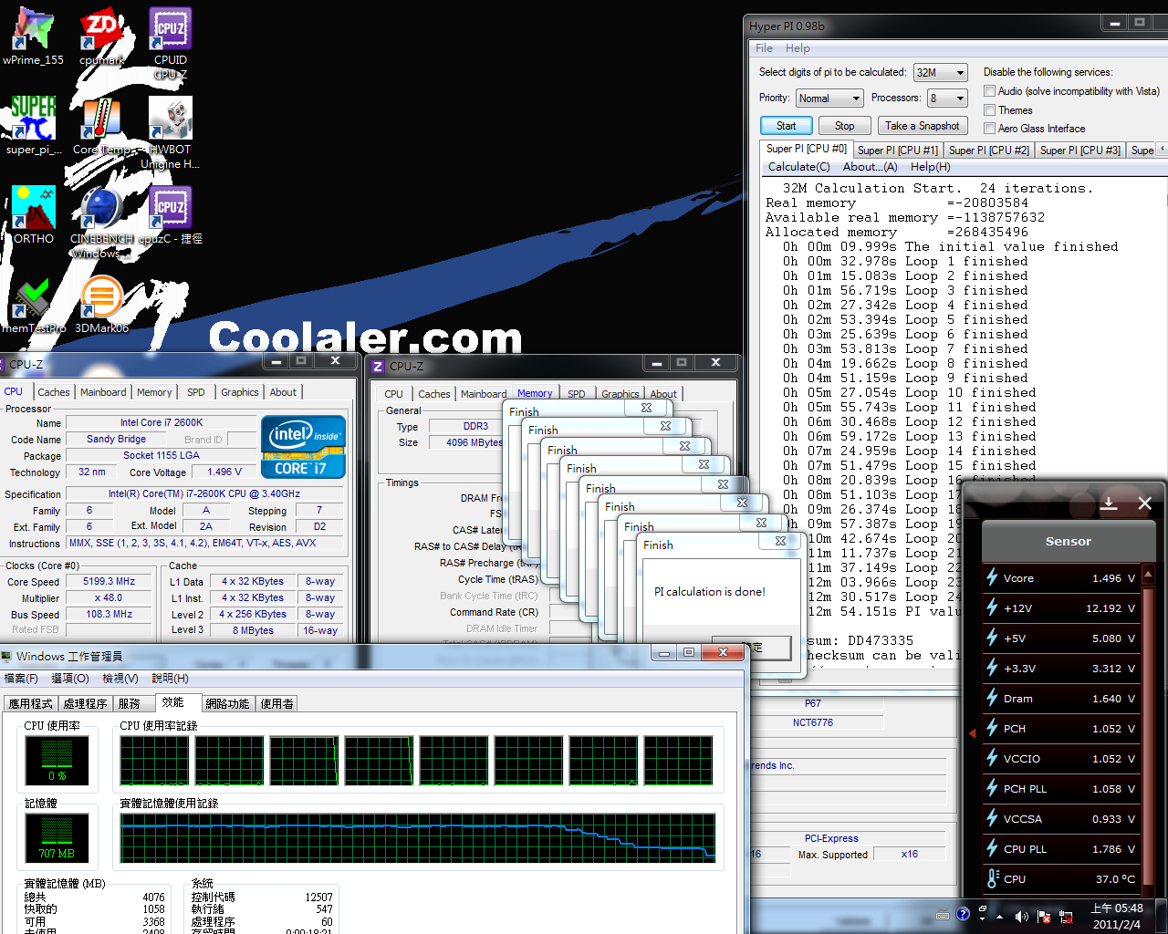Screen dimensions: 1168x934
Task: Click the network disconnected icon in system tray
Action: (x=1066, y=916)
